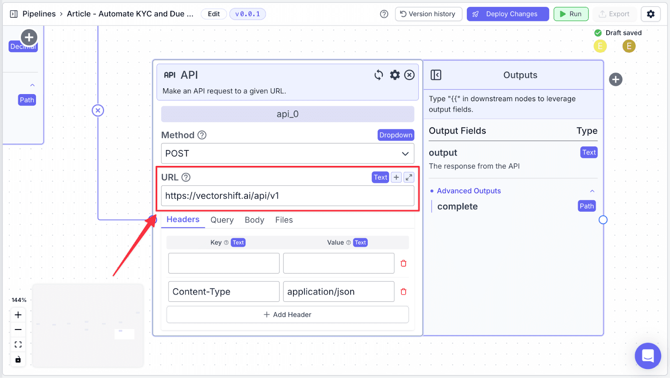This screenshot has height=378, width=670.
Task: Click the empty header key field
Action: coord(224,263)
